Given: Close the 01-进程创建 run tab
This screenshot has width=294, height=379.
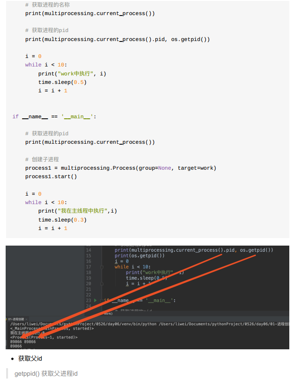Looking at the screenshot, I should tap(26, 319).
